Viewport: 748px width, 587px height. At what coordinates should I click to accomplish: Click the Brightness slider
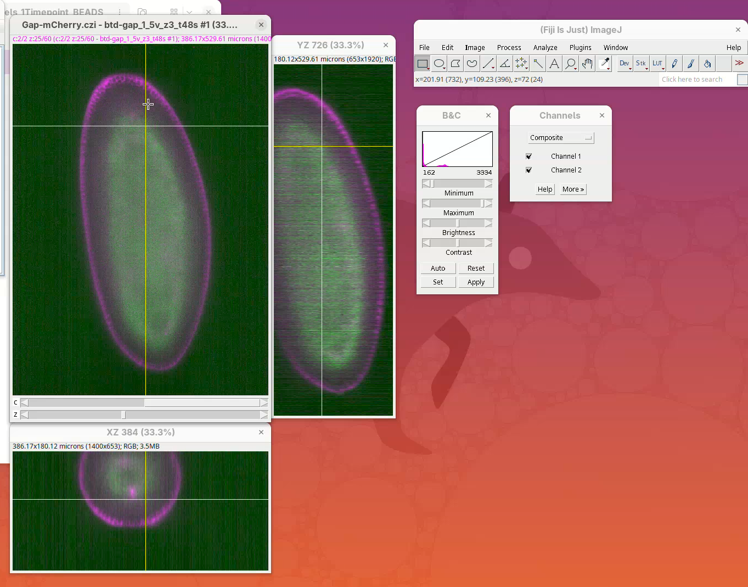[x=457, y=223]
